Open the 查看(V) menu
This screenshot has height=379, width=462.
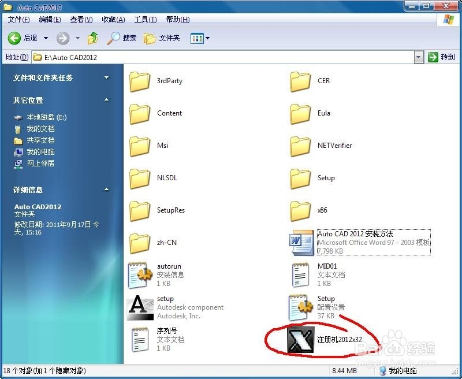[x=81, y=20]
